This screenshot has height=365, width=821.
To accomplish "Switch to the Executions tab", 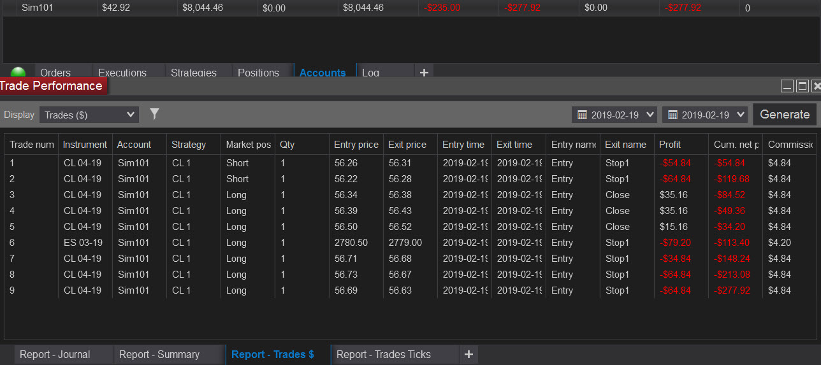I will click(122, 73).
